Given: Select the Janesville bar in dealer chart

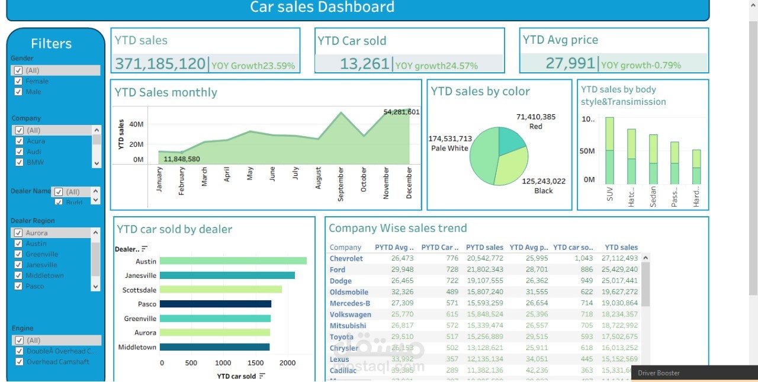Looking at the screenshot, I should tap(227, 275).
